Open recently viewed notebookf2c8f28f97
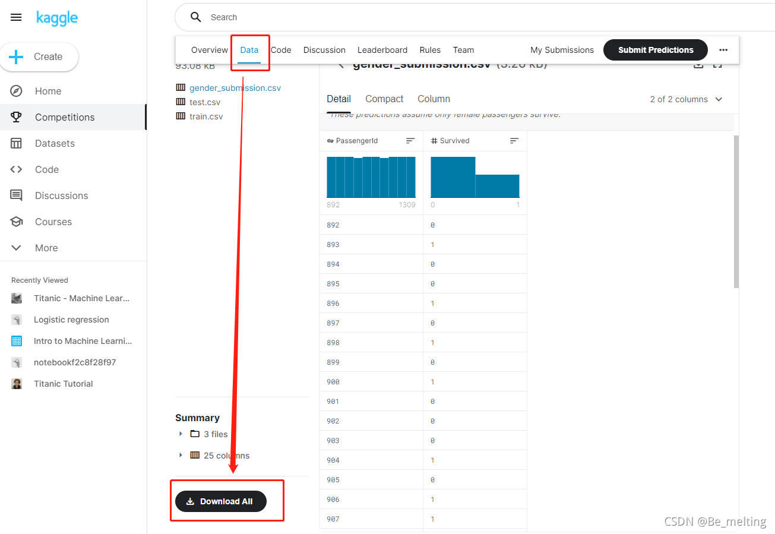The width and height of the screenshot is (775, 534). (75, 362)
